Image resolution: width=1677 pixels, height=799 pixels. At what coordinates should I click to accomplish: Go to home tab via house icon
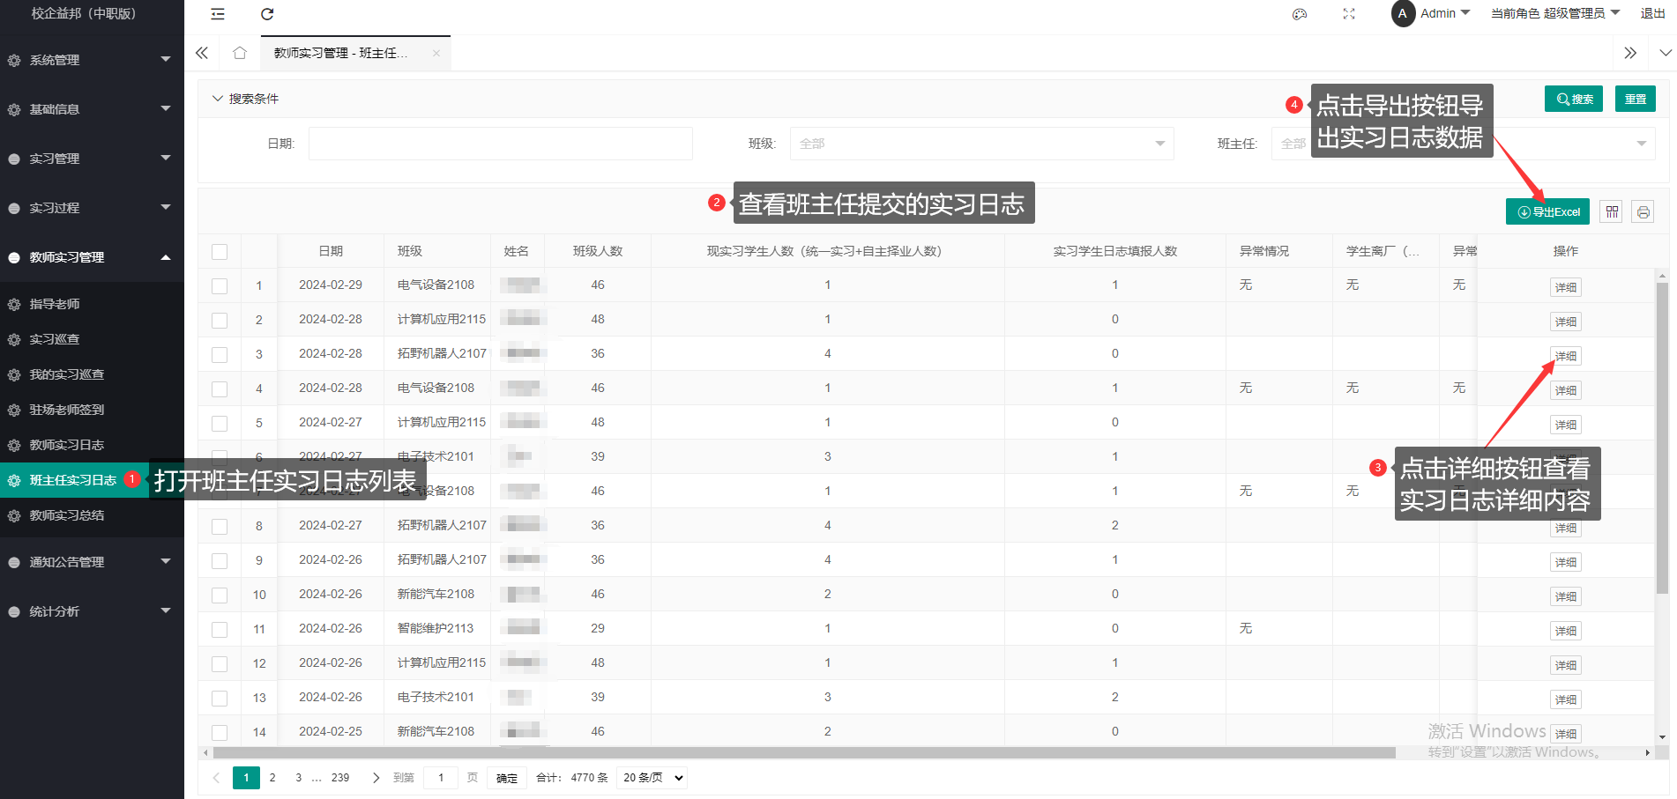(x=239, y=53)
